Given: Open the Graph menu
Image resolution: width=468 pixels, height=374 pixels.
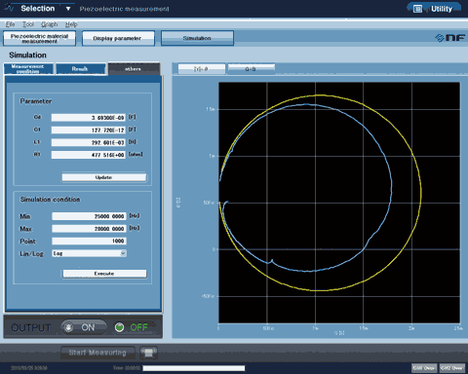Looking at the screenshot, I should coord(50,24).
